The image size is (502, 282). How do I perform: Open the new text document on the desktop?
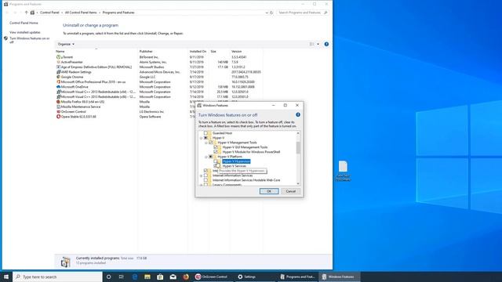[x=343, y=171]
